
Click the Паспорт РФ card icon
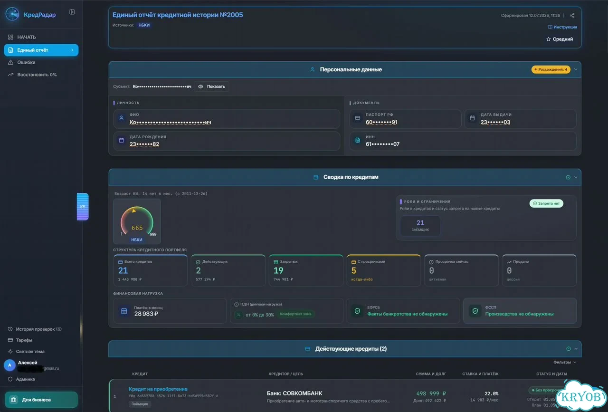click(358, 118)
